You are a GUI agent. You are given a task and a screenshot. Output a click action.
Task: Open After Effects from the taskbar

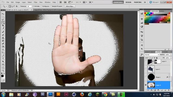click(43, 94)
